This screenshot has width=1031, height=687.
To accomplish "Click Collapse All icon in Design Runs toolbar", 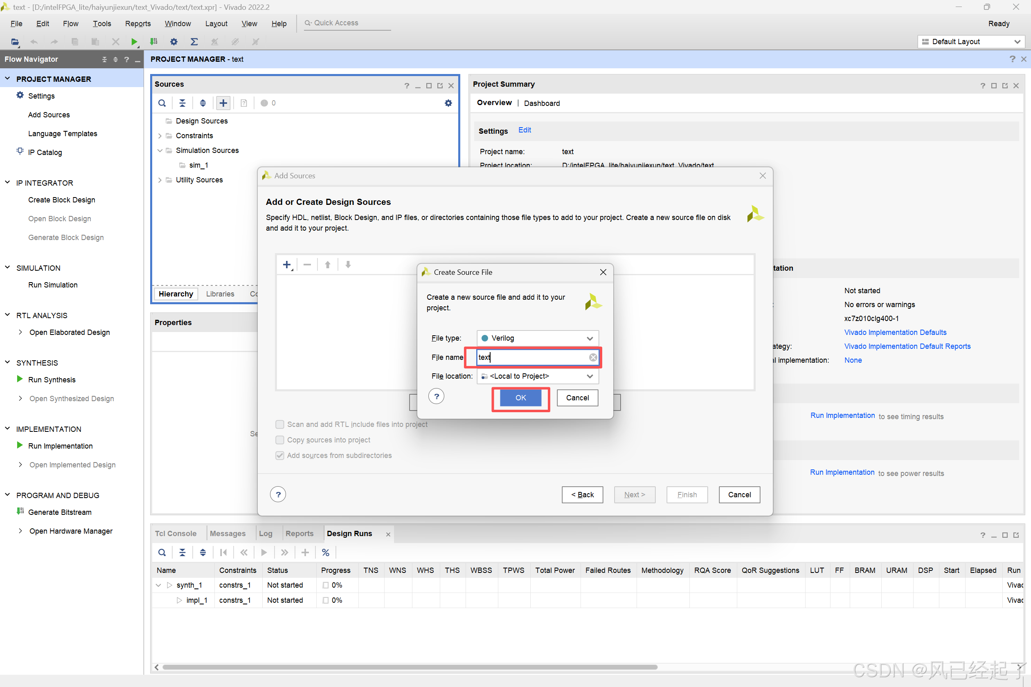I will (182, 552).
